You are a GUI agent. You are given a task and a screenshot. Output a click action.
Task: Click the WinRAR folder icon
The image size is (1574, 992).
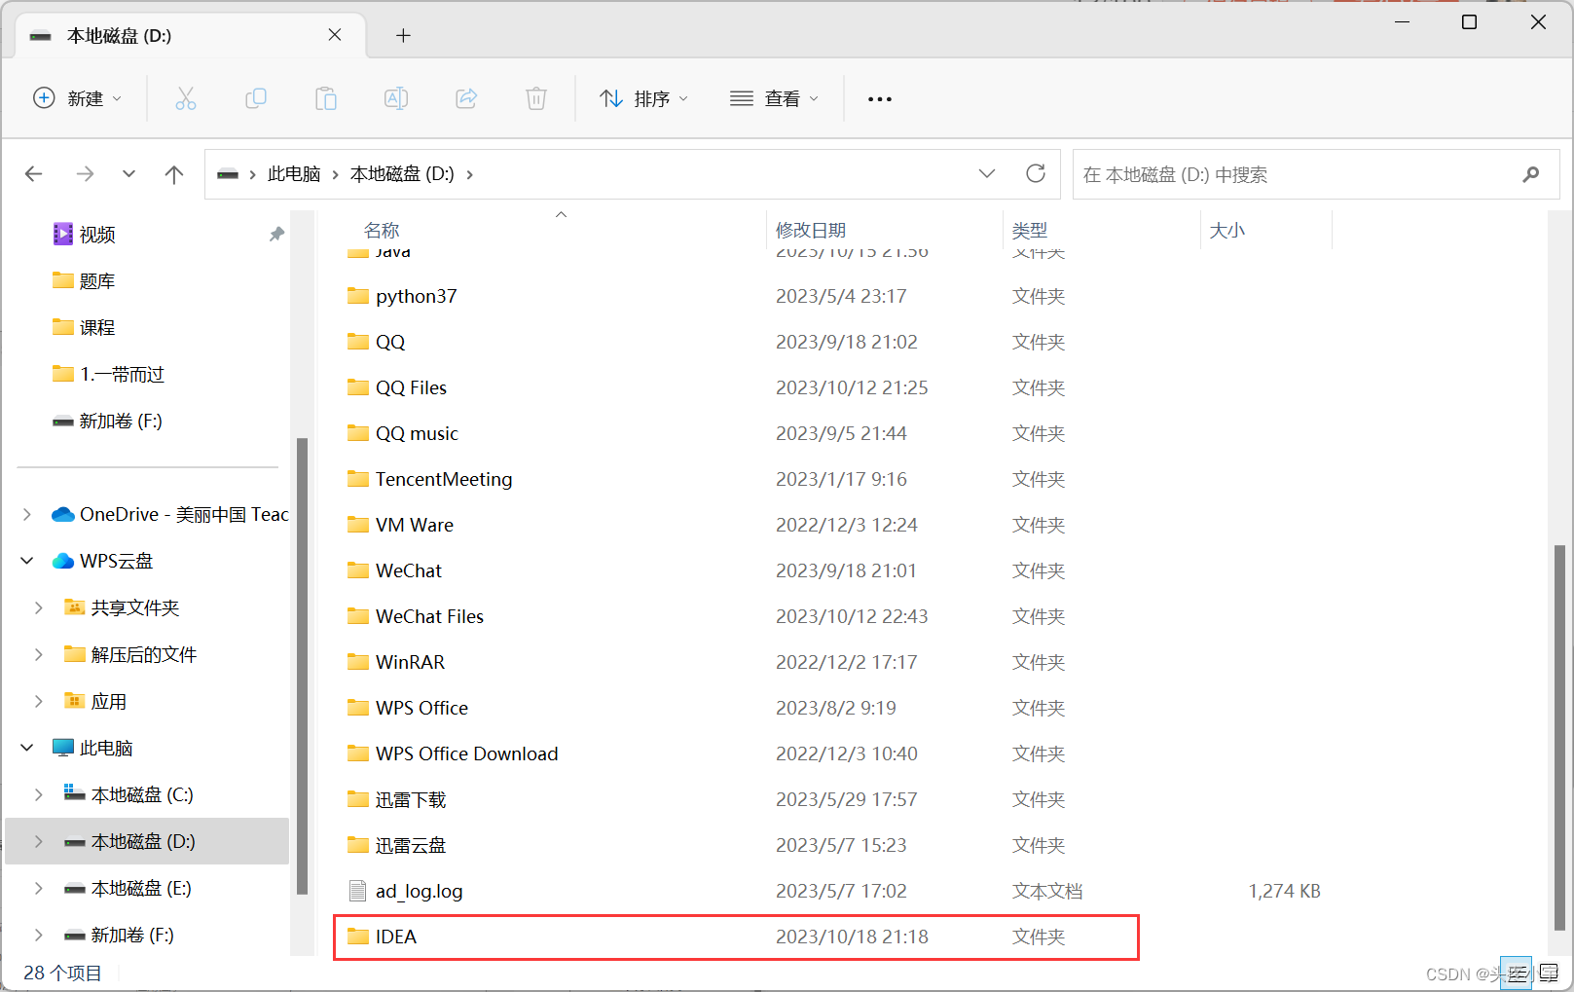pyautogui.click(x=358, y=662)
